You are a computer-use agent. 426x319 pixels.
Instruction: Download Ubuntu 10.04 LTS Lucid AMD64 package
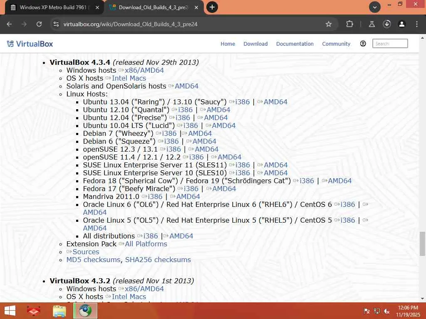(223, 125)
